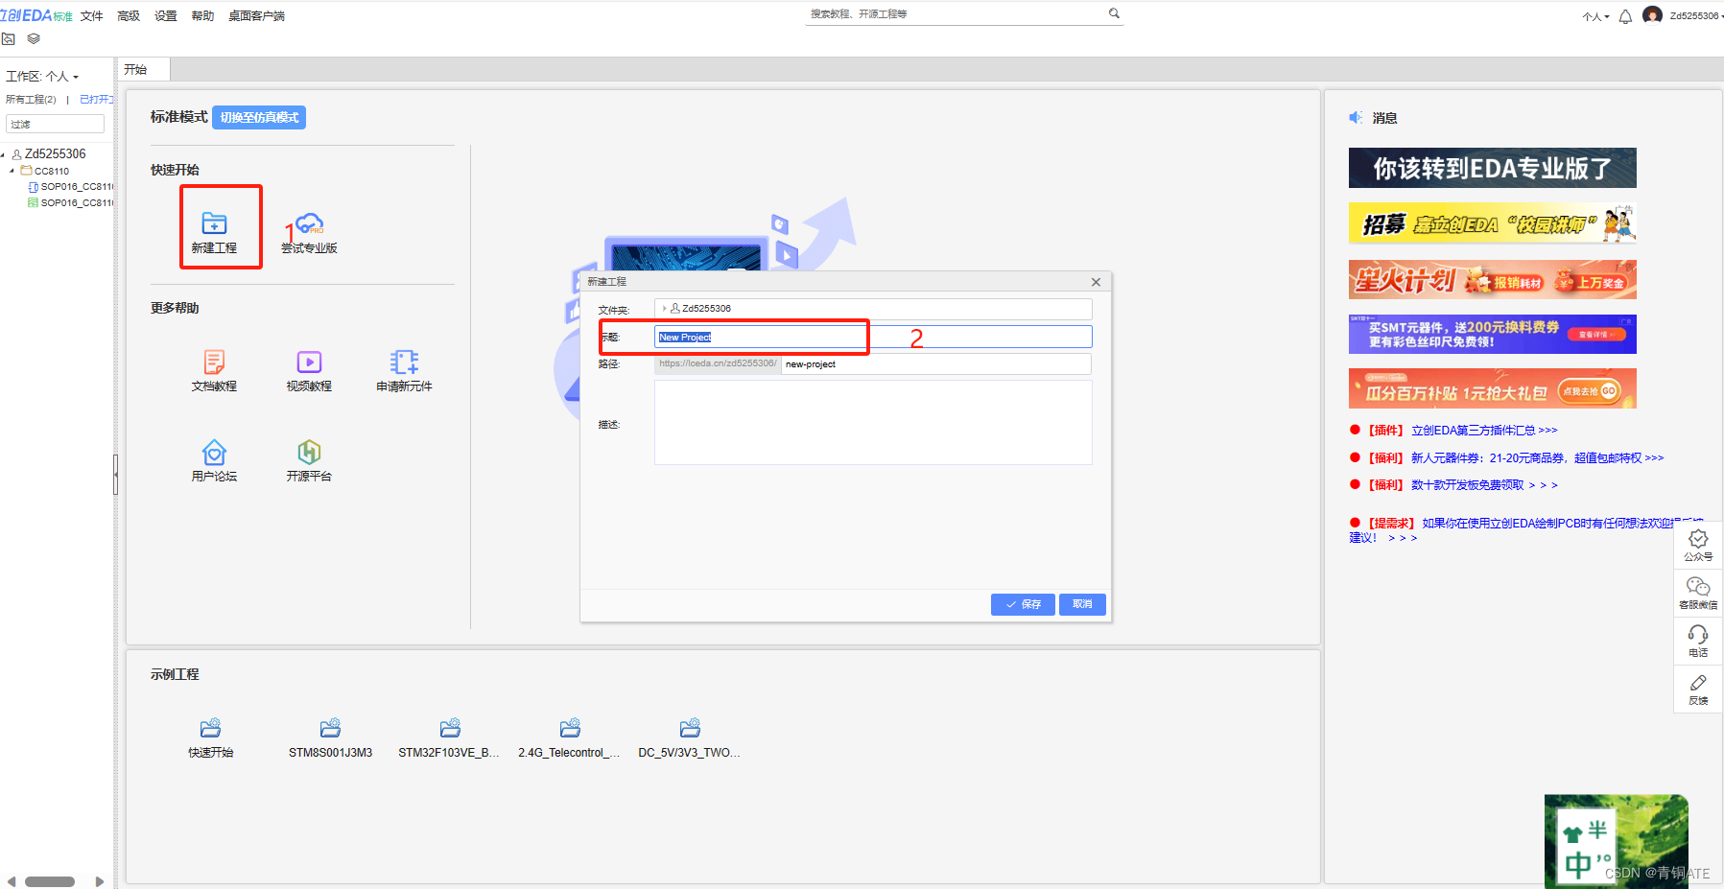Collapse the CC8110 folder arrow
Screen dimensions: 1724x889
[x=12, y=171]
